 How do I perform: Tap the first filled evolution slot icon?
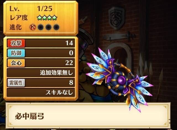(x=33, y=27)
